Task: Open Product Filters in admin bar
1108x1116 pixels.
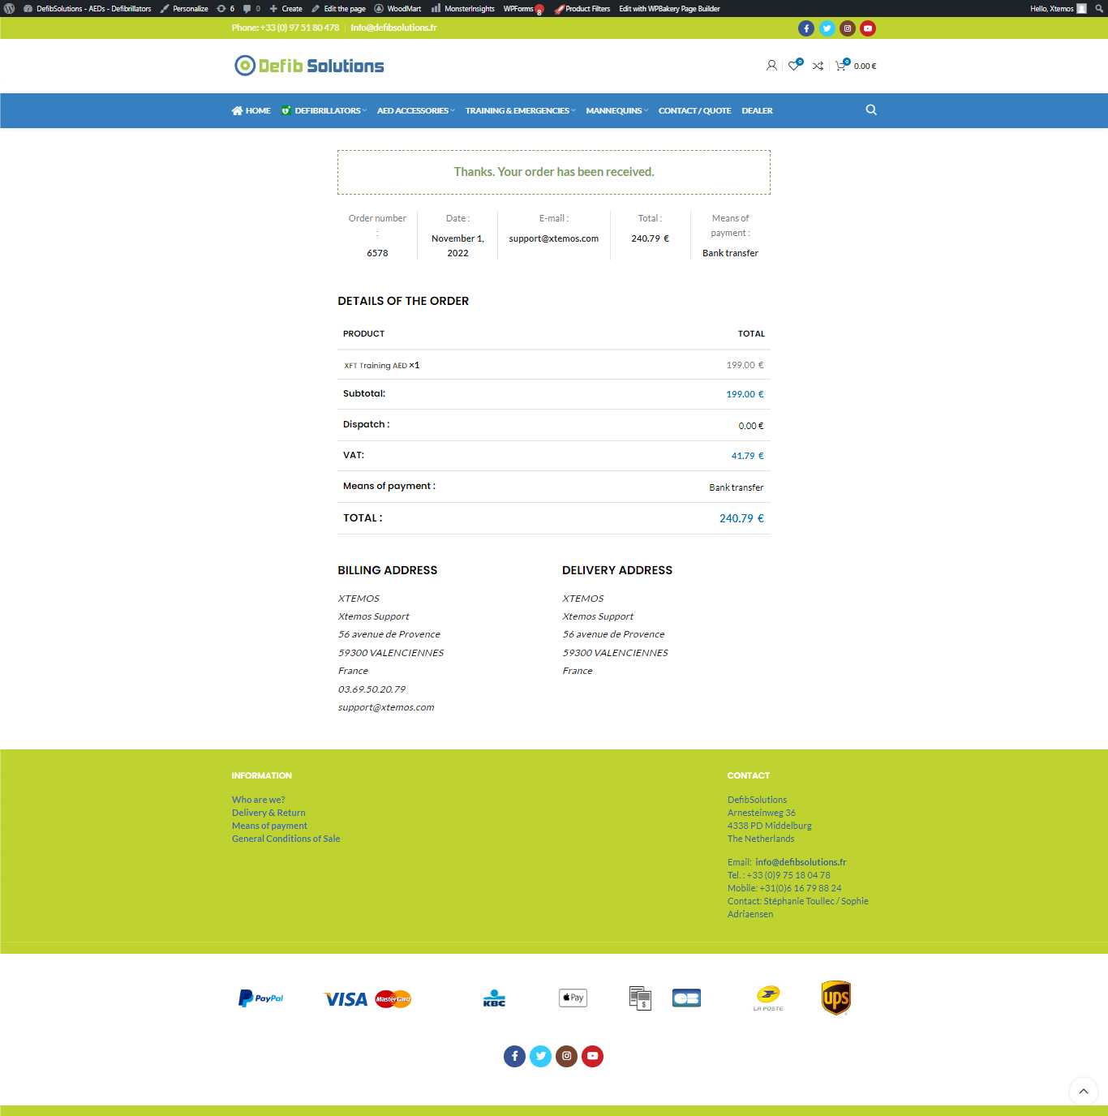Action: pos(582,9)
